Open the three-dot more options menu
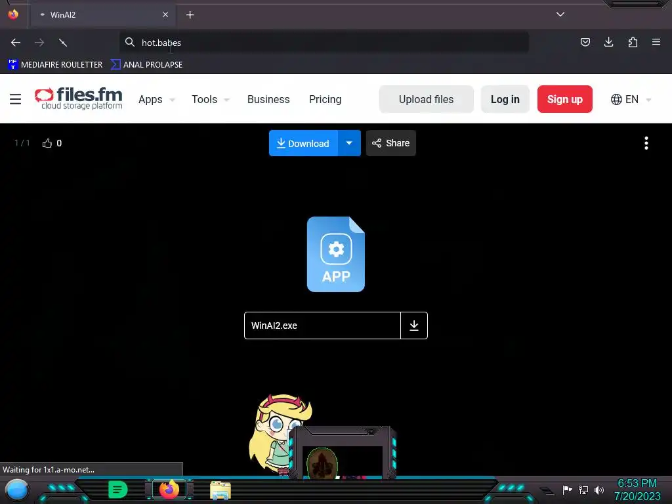 [x=646, y=143]
